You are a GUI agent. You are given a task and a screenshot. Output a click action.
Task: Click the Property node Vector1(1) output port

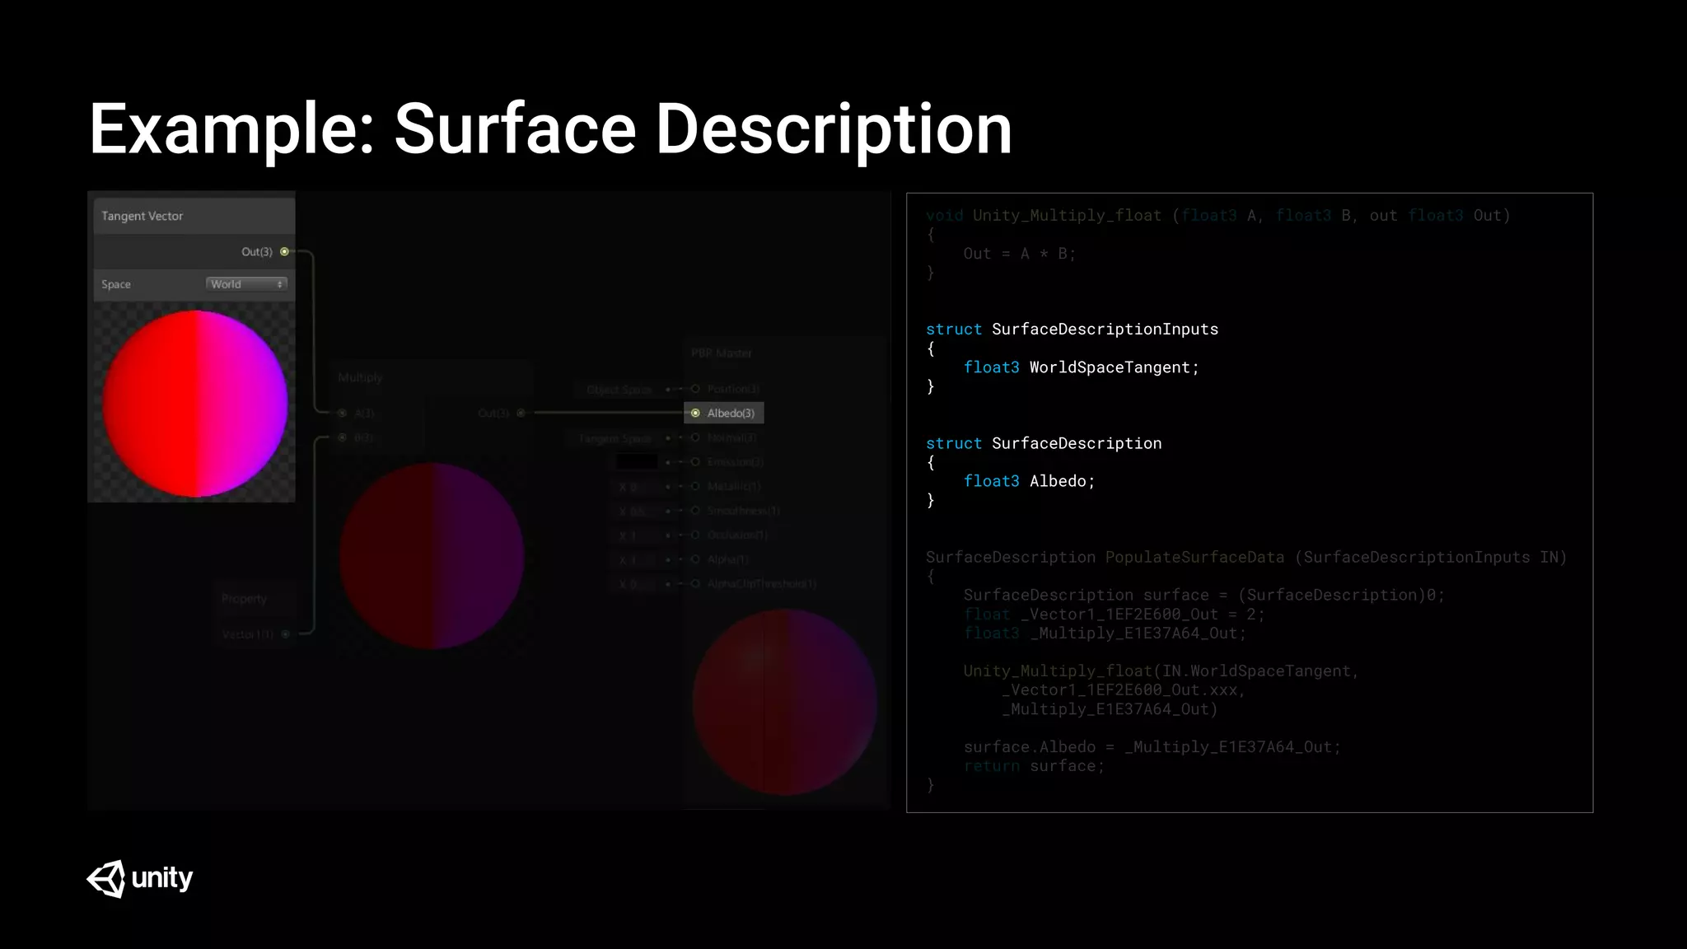[x=285, y=634]
